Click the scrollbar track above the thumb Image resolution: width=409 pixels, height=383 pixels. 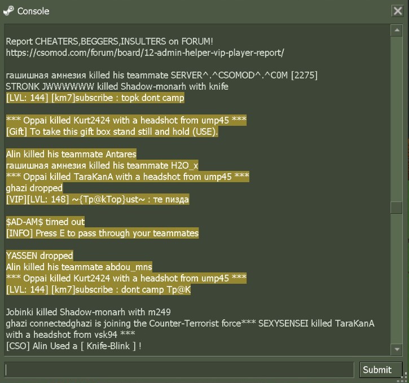(397, 113)
